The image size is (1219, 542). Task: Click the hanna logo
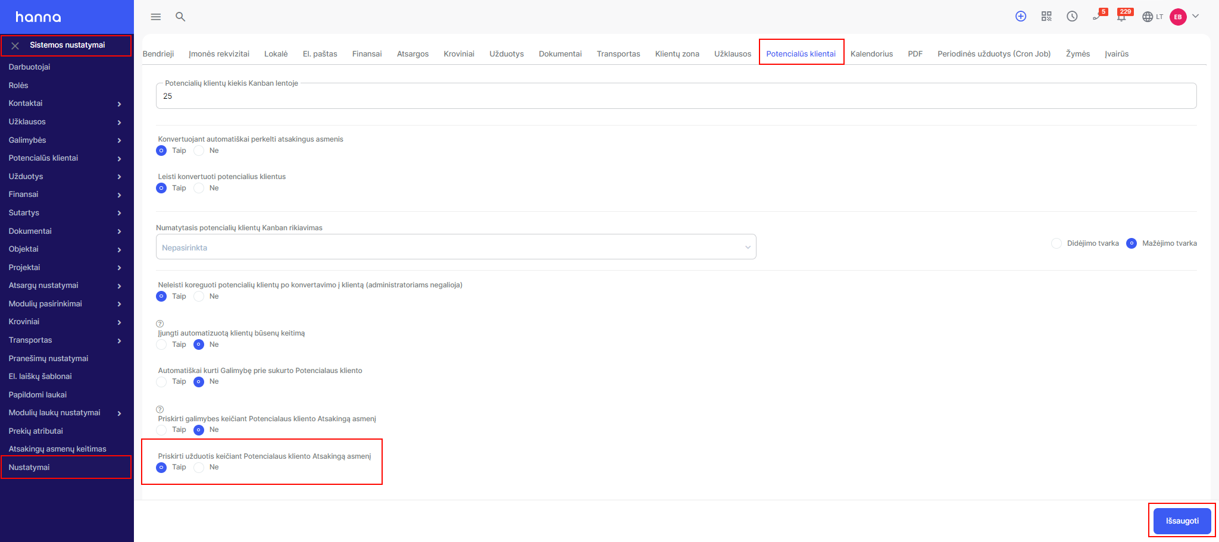coord(38,17)
